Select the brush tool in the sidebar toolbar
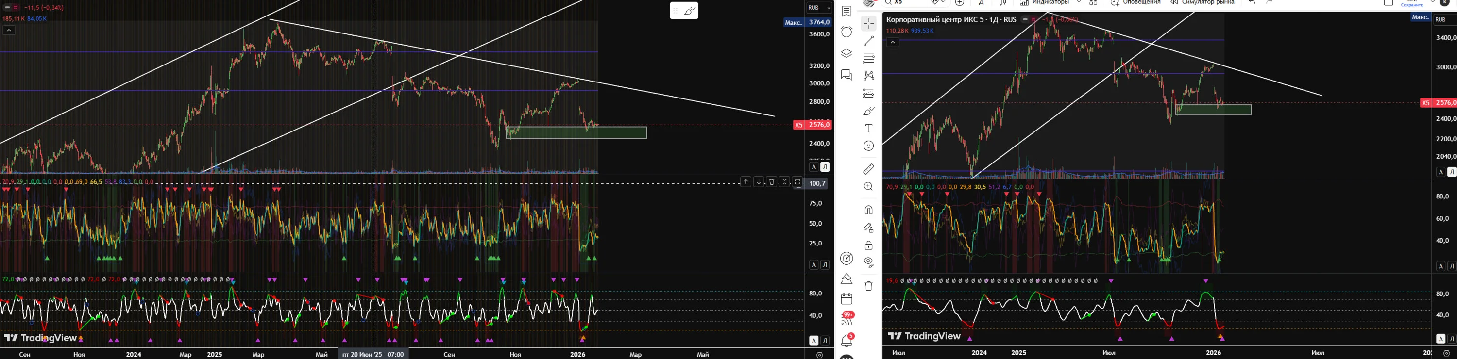 [x=869, y=111]
